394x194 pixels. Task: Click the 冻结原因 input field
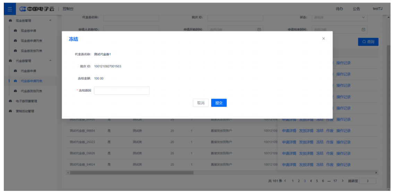122,91
